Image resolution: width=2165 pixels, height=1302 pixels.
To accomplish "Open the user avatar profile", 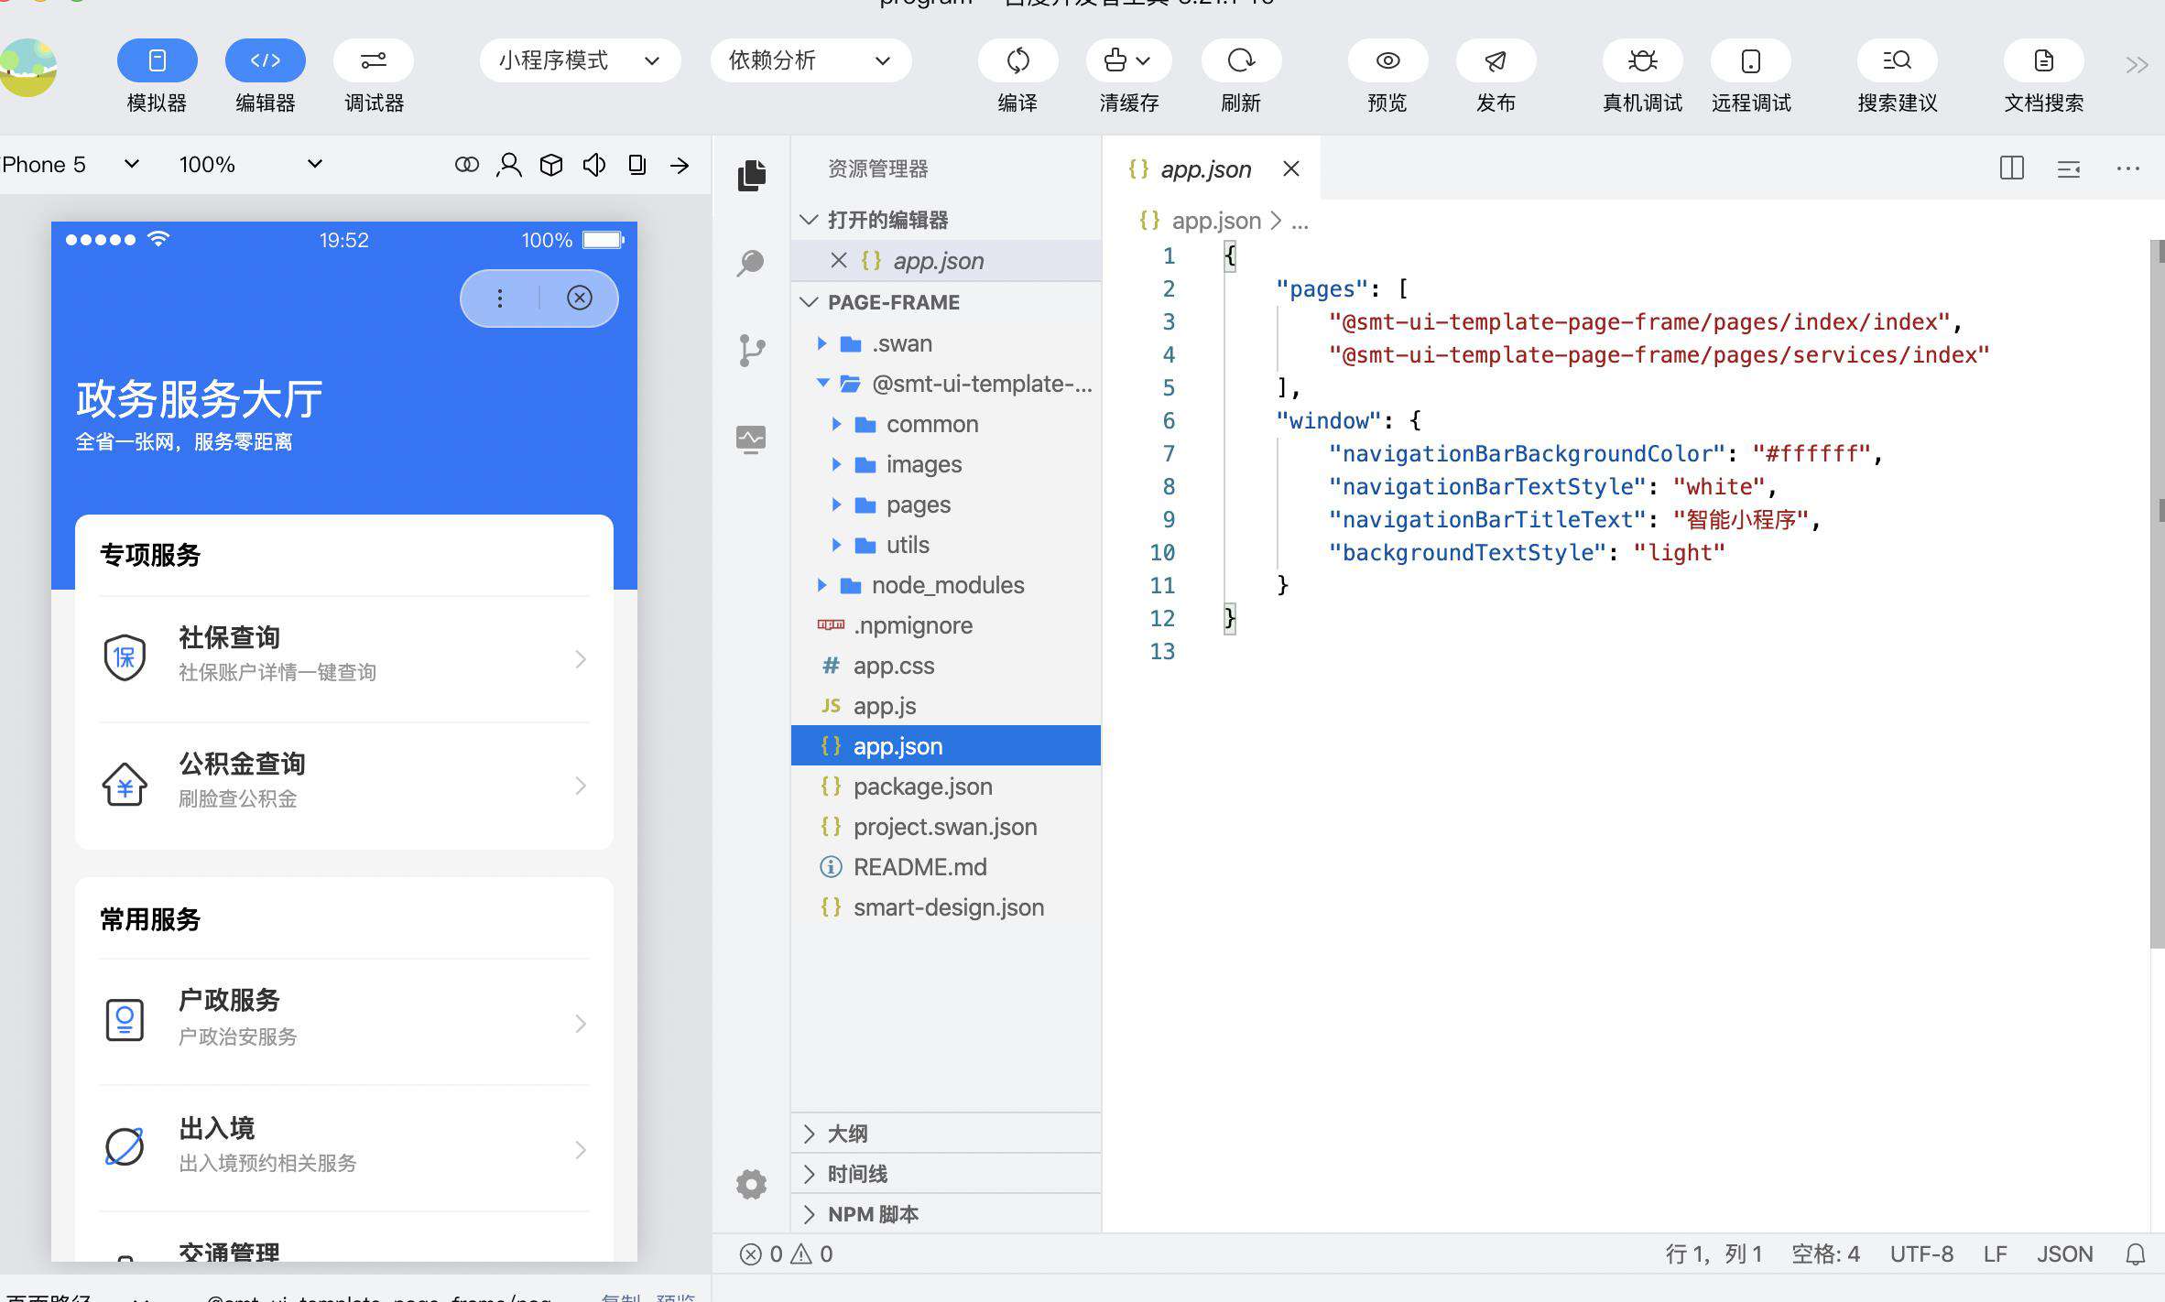I will (27, 67).
